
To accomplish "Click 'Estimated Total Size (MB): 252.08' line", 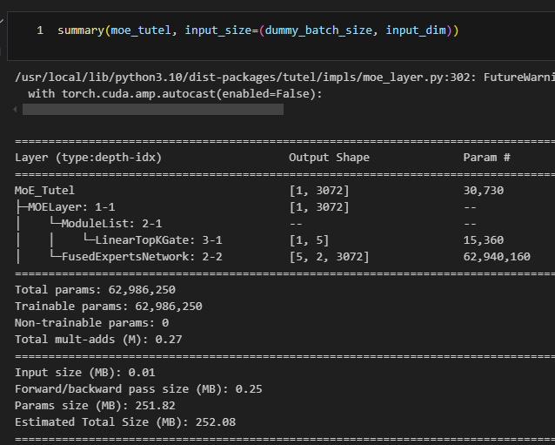I will 125,422.
